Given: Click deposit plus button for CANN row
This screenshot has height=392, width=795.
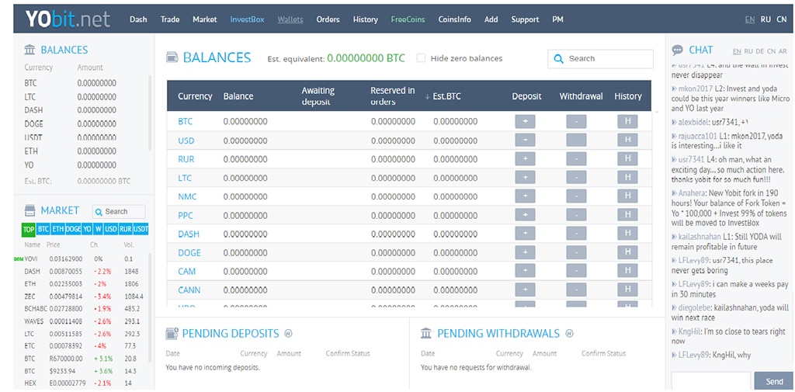Looking at the screenshot, I should [525, 290].
